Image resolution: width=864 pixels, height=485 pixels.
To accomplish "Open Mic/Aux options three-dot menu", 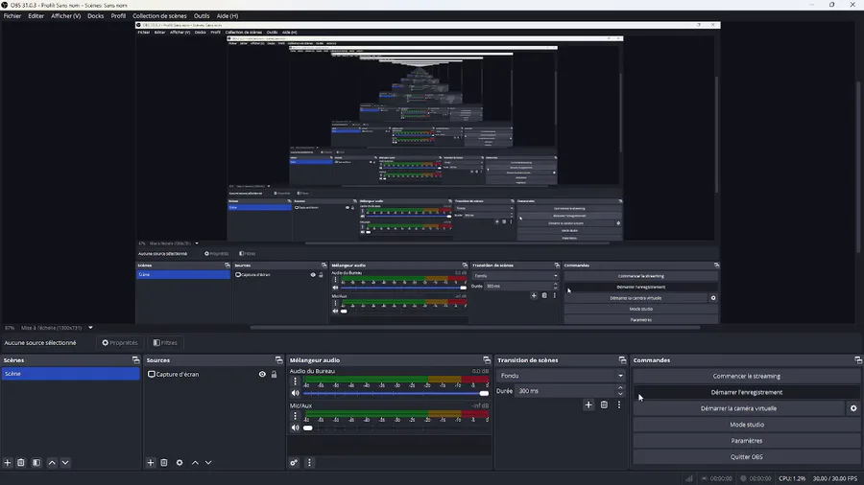I will (x=295, y=416).
